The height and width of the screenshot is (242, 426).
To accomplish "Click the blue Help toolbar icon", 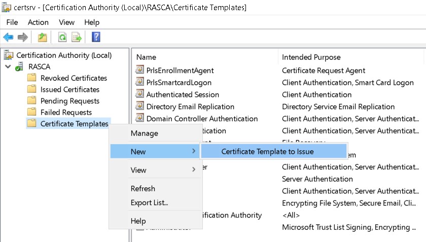I will tap(96, 37).
